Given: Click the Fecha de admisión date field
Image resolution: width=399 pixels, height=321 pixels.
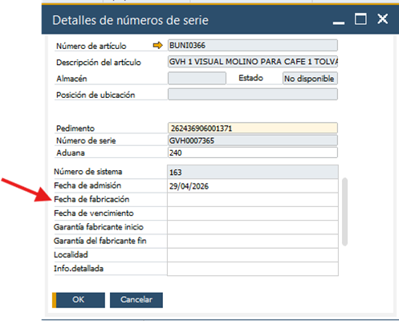Looking at the screenshot, I should [x=253, y=186].
